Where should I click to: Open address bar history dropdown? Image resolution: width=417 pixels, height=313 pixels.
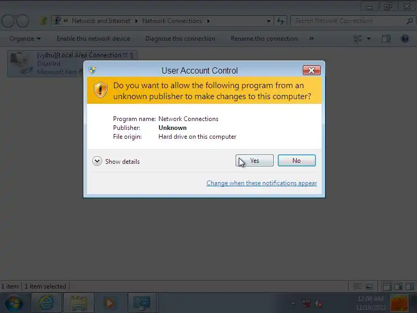click(268, 21)
